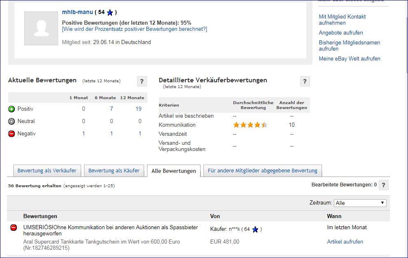This screenshot has width=408, height=258.
Task: Open the Zeitraum dropdown
Action: click(x=360, y=203)
